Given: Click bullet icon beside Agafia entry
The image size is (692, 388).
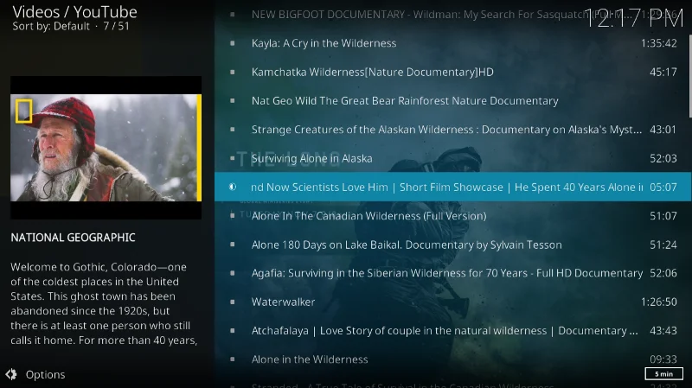Looking at the screenshot, I should click(233, 273).
